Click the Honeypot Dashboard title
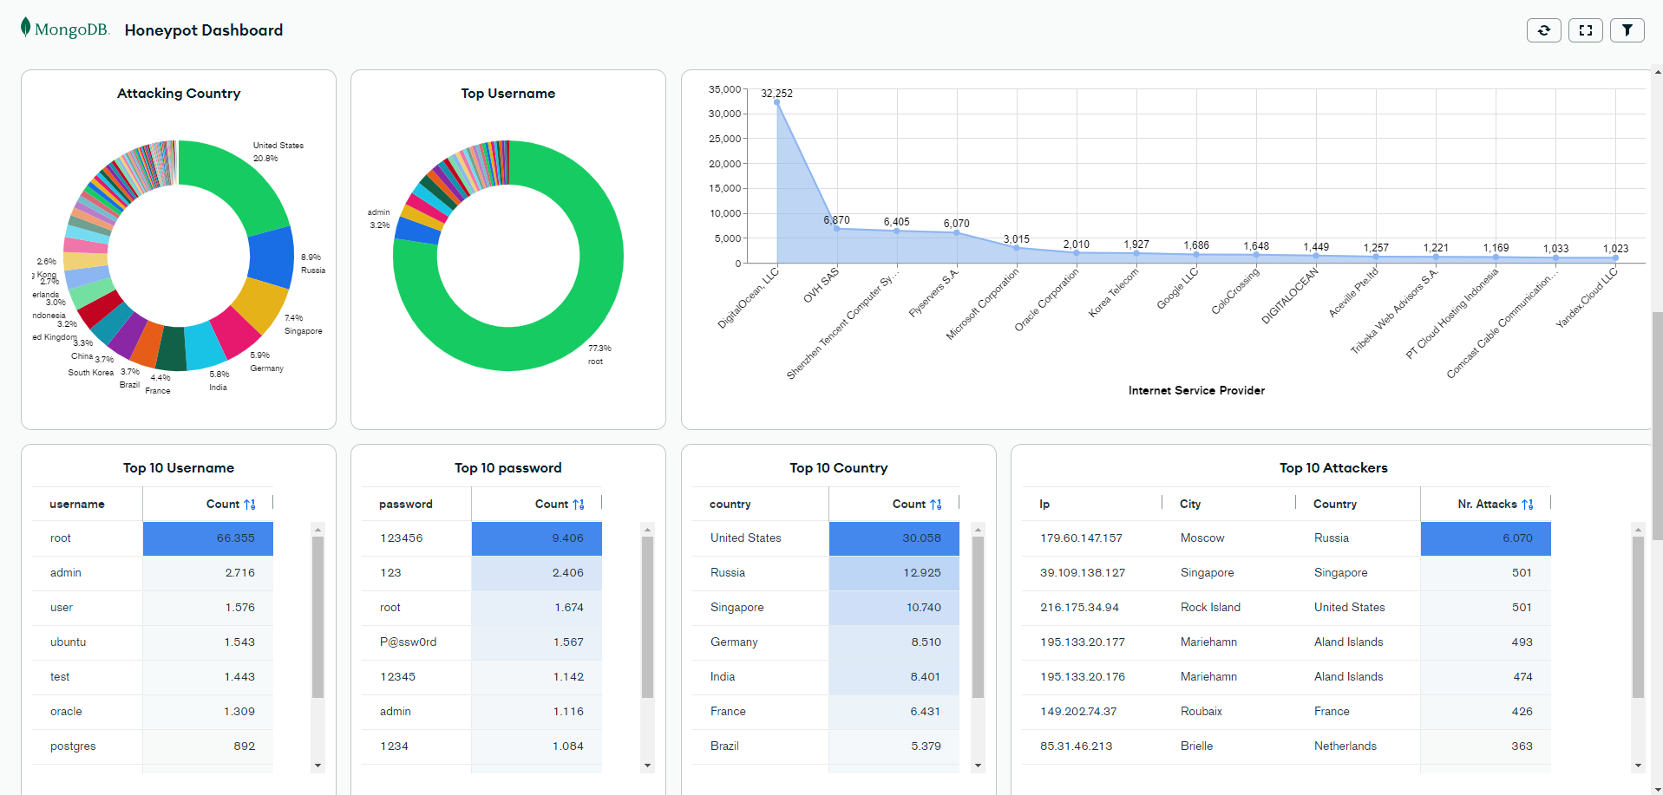Viewport: 1663px width, 795px height. coord(204,30)
